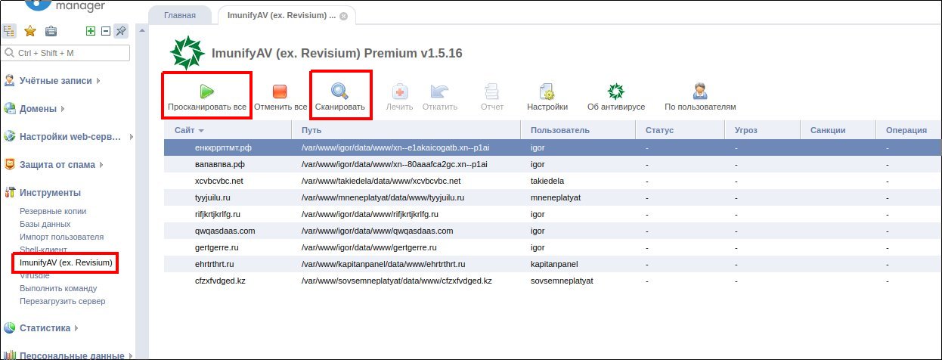Click the Учётные записи user icon
Viewport: 942px width, 360px height.
[x=10, y=81]
